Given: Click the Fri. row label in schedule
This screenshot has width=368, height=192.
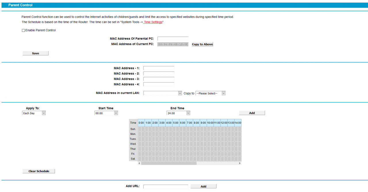Looking at the screenshot, I should point(133,154).
